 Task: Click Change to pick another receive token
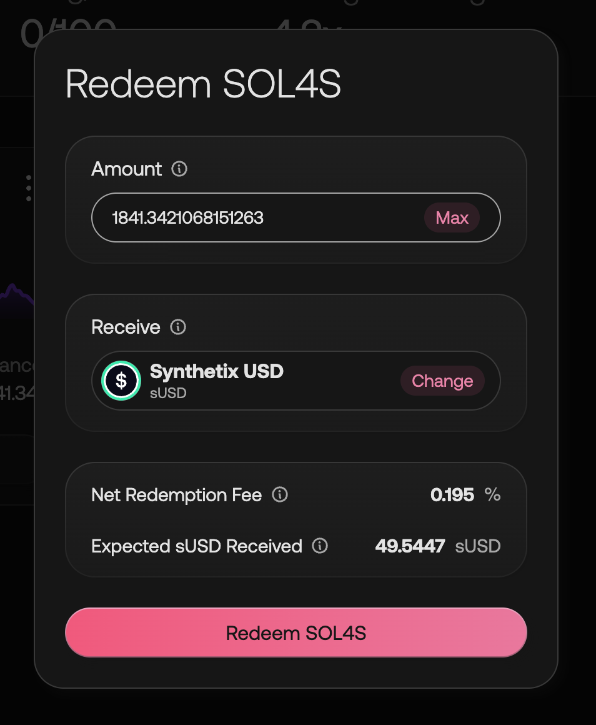[442, 381]
